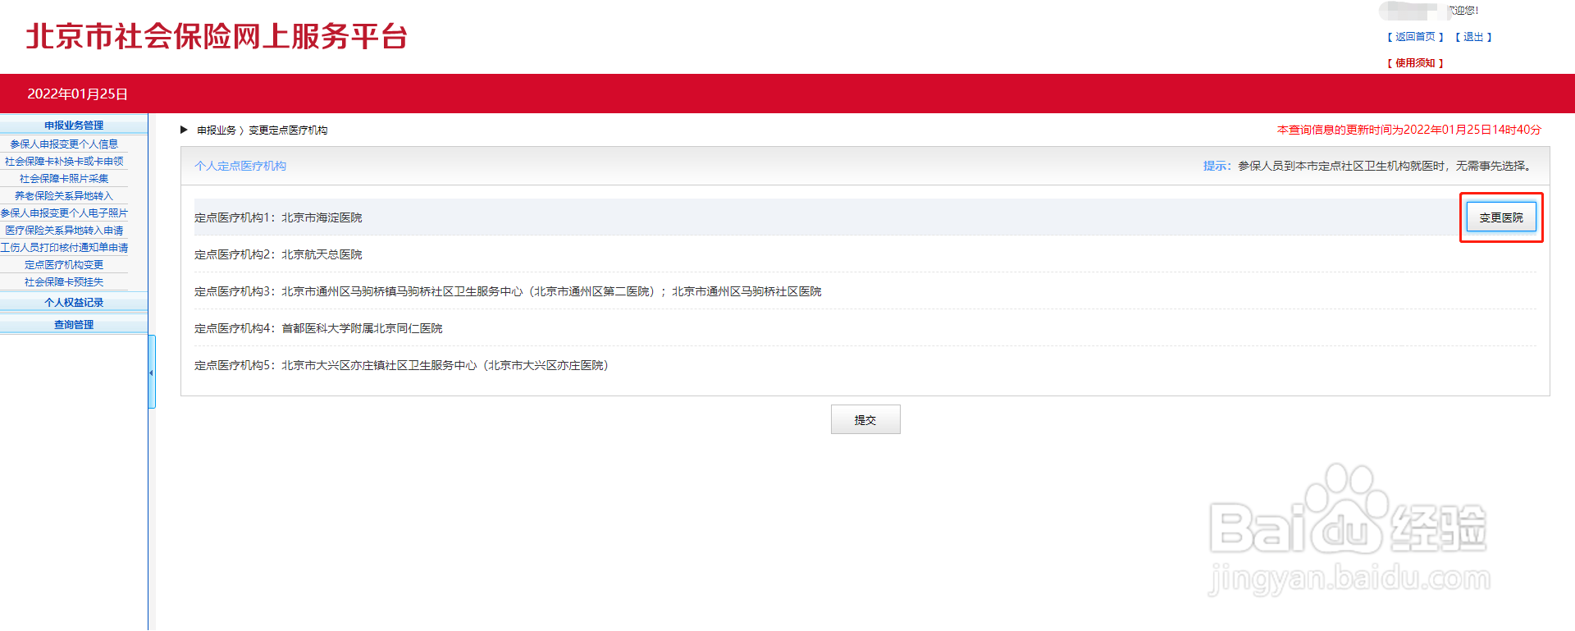Click the date 2022年01月25日 in red bar
This screenshot has width=1575, height=631.
[77, 94]
